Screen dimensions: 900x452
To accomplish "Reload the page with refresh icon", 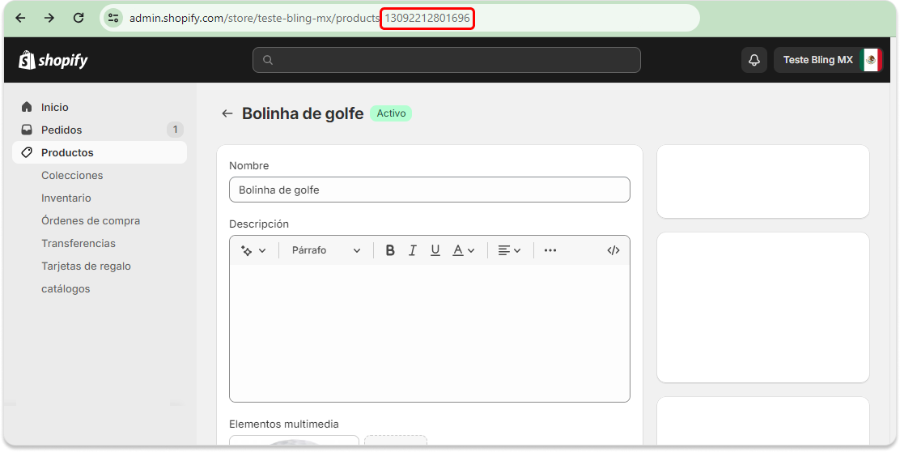I will [x=79, y=18].
